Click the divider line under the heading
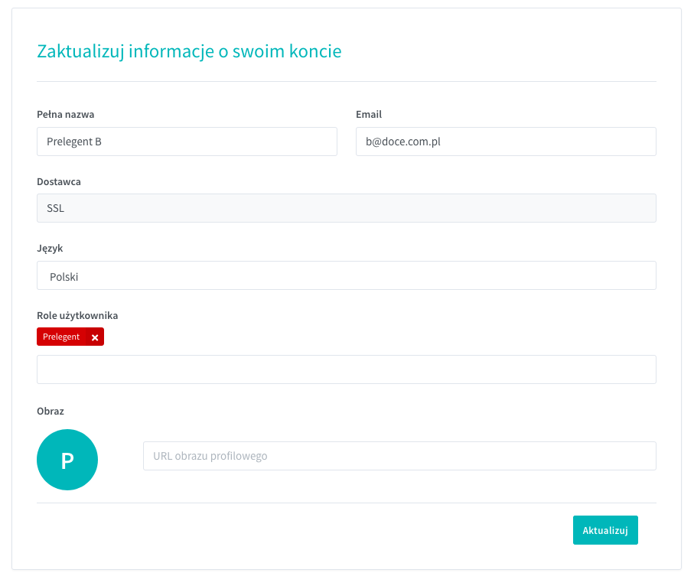The image size is (694, 576). click(346, 81)
